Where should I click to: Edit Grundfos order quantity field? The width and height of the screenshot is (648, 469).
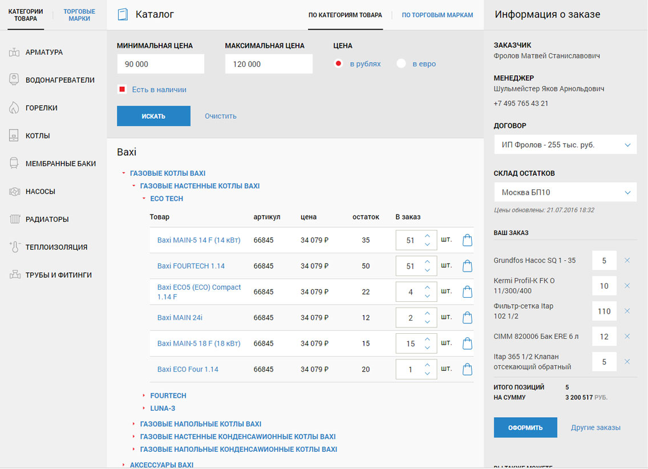[x=604, y=260]
